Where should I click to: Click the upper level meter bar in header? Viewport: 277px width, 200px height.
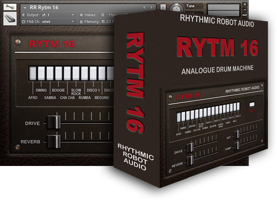[224, 7]
